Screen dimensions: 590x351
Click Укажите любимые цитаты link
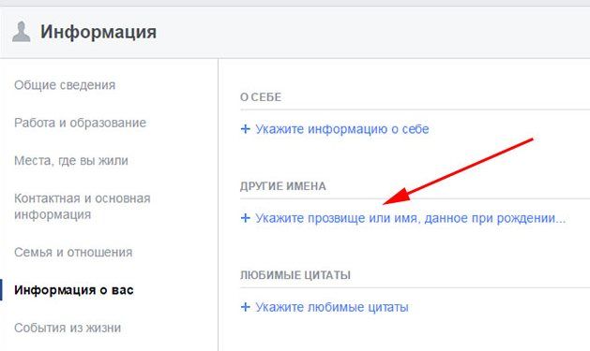tap(332, 307)
